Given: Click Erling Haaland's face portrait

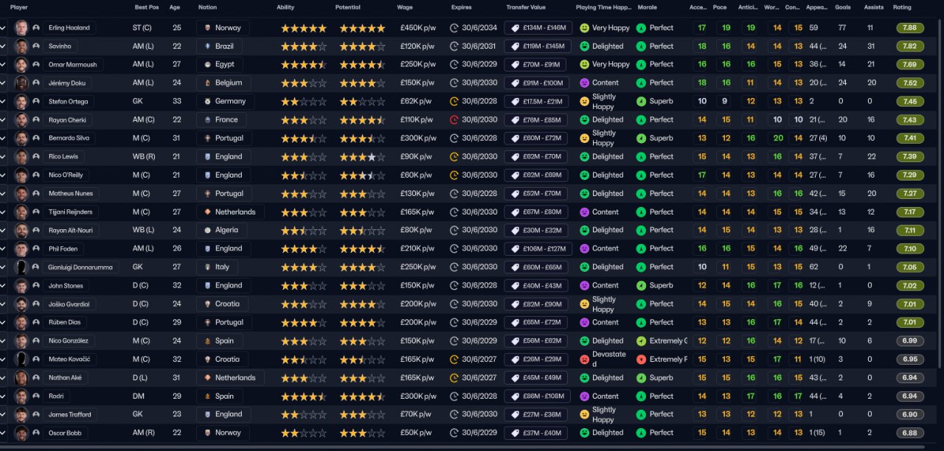Looking at the screenshot, I should [x=21, y=28].
